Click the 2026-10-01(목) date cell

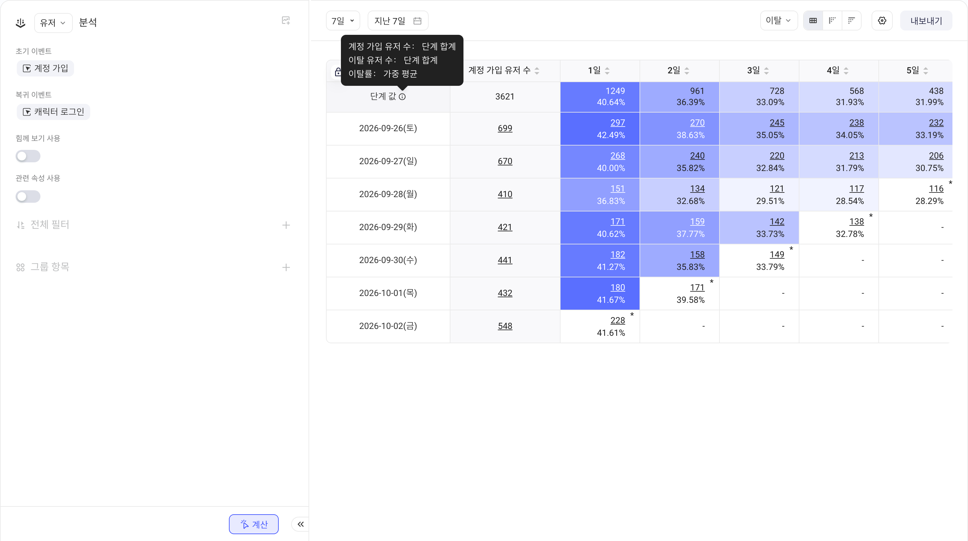click(388, 293)
